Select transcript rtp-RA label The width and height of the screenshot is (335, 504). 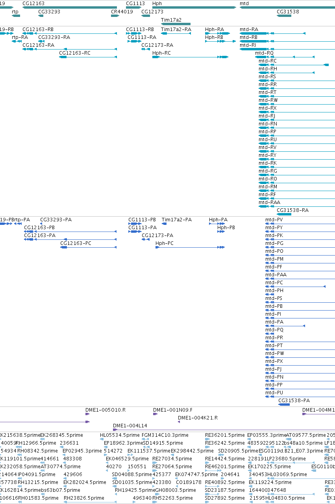pyautogui.click(x=20, y=37)
